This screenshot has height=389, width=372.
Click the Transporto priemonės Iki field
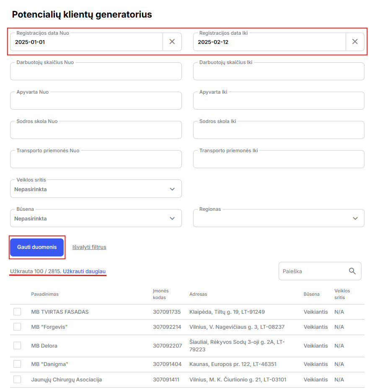tap(279, 159)
